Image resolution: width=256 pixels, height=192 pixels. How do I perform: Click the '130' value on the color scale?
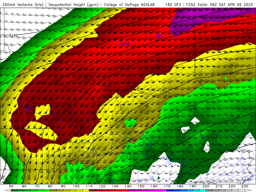115,186
